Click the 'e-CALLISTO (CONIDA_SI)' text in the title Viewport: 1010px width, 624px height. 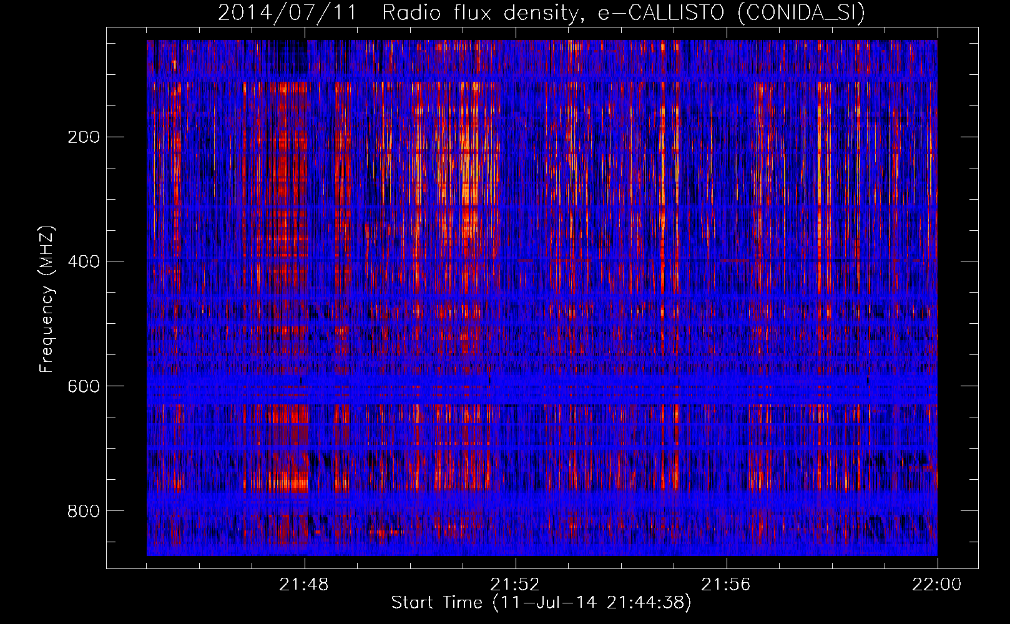coord(732,12)
